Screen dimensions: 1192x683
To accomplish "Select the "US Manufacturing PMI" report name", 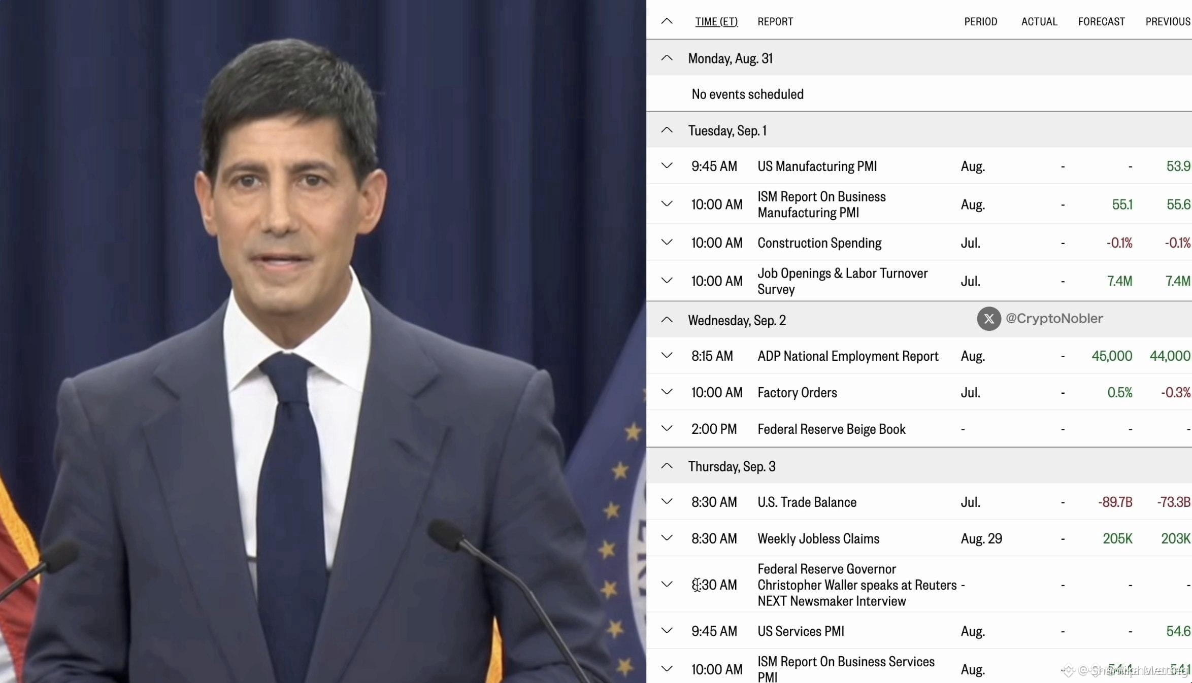I will pyautogui.click(x=817, y=166).
